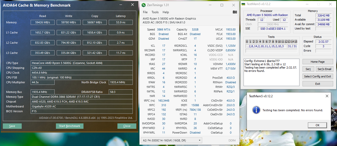Image resolution: width=337 pixels, height=146 pixels.
Task: Click the Serj button in TestMem5
Action: (x=308, y=69)
